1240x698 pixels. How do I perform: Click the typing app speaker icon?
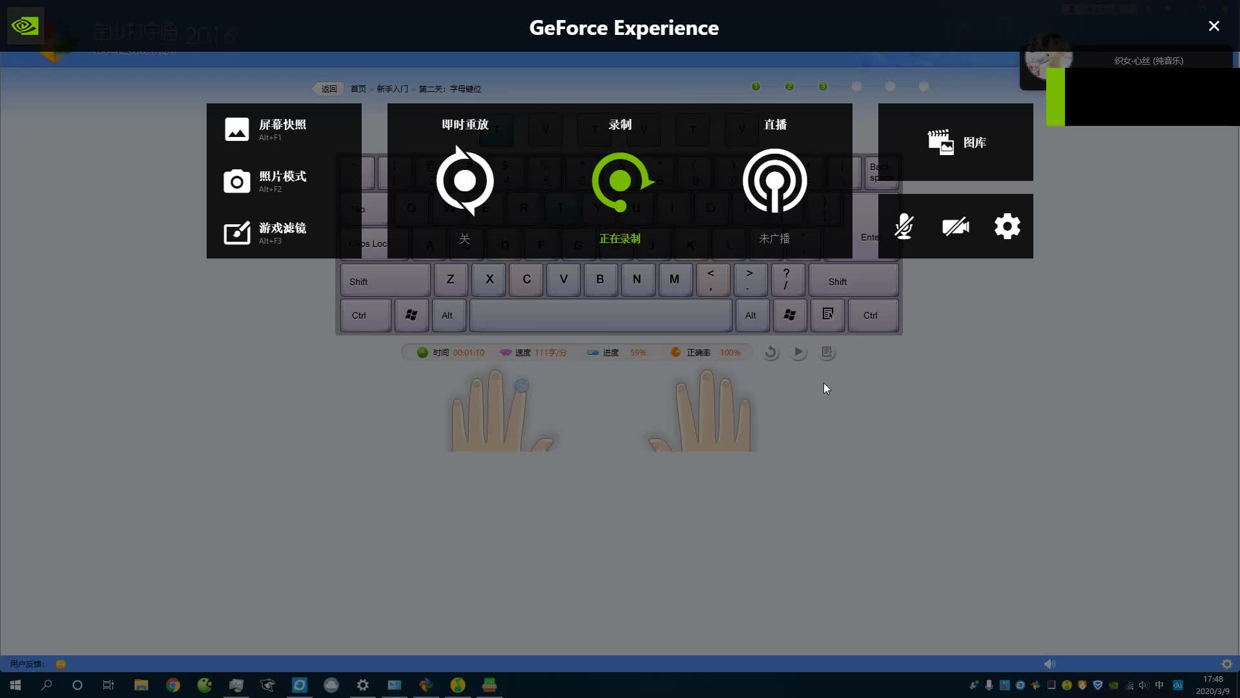click(1049, 664)
